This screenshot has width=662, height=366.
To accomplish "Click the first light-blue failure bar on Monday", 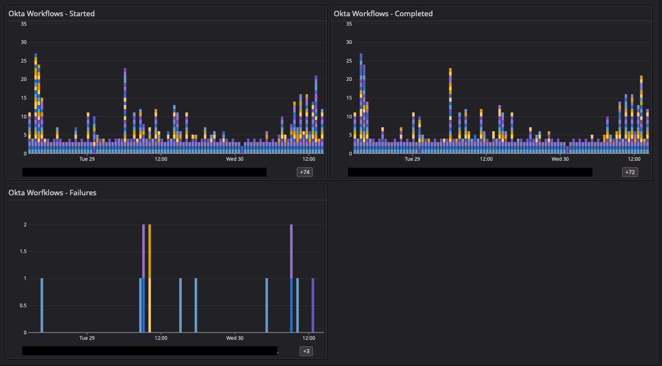I will [x=42, y=305].
